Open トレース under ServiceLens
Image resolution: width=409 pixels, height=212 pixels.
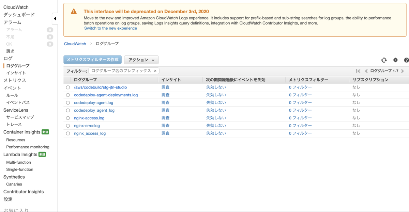tap(14, 124)
